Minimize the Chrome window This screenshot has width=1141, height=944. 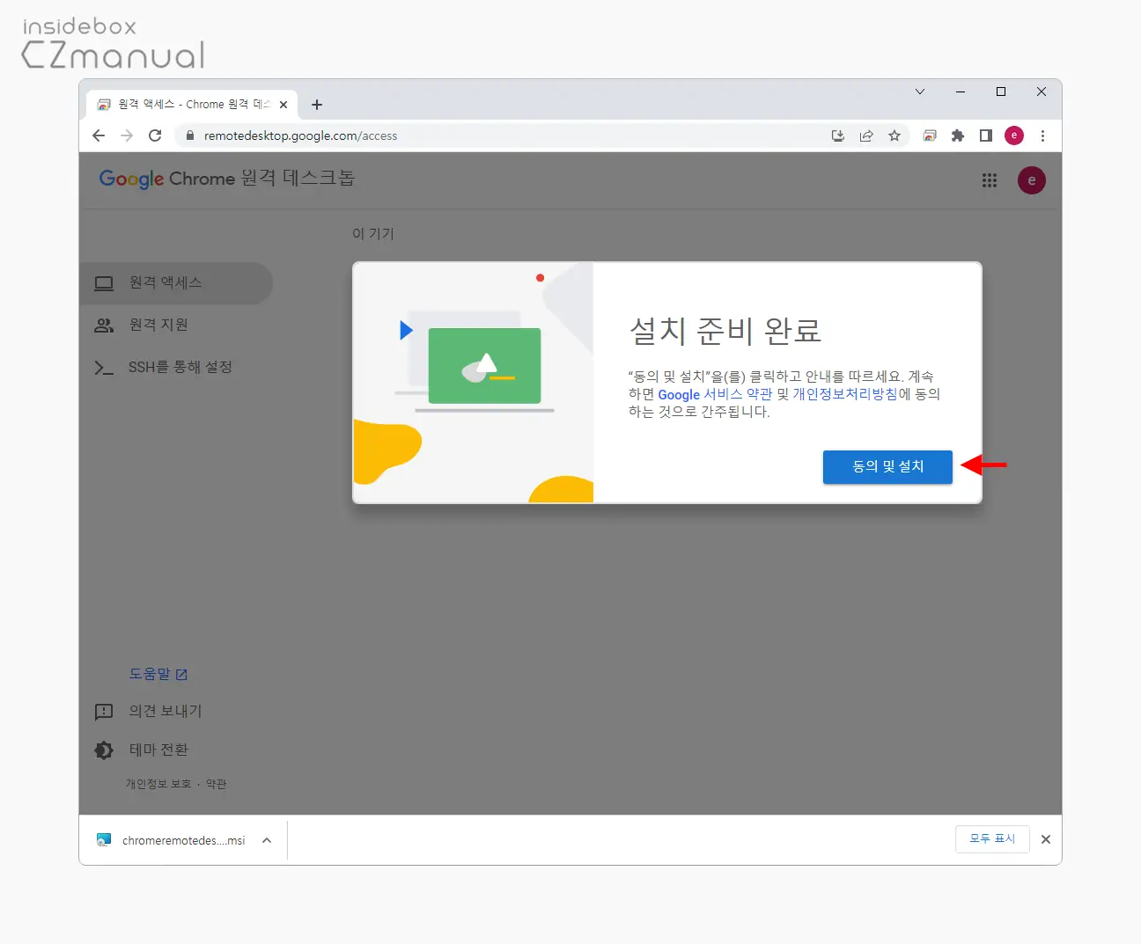tap(961, 91)
